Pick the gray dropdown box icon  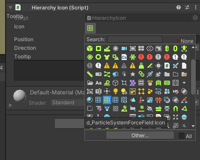pos(99,74)
